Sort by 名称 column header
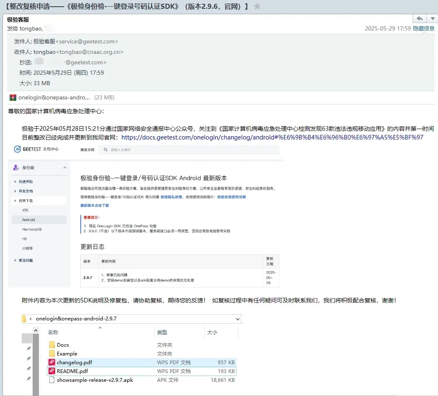The width and height of the screenshot is (438, 396). 53,333
